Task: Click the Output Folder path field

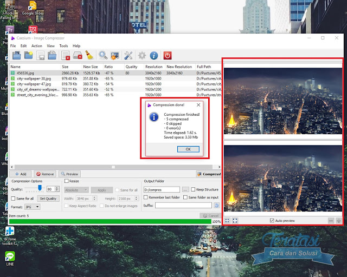Action: [162, 189]
